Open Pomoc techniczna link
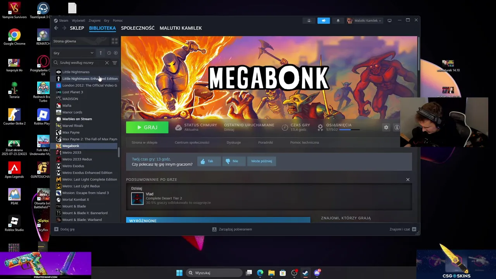This screenshot has width=496, height=279. tap(305, 142)
